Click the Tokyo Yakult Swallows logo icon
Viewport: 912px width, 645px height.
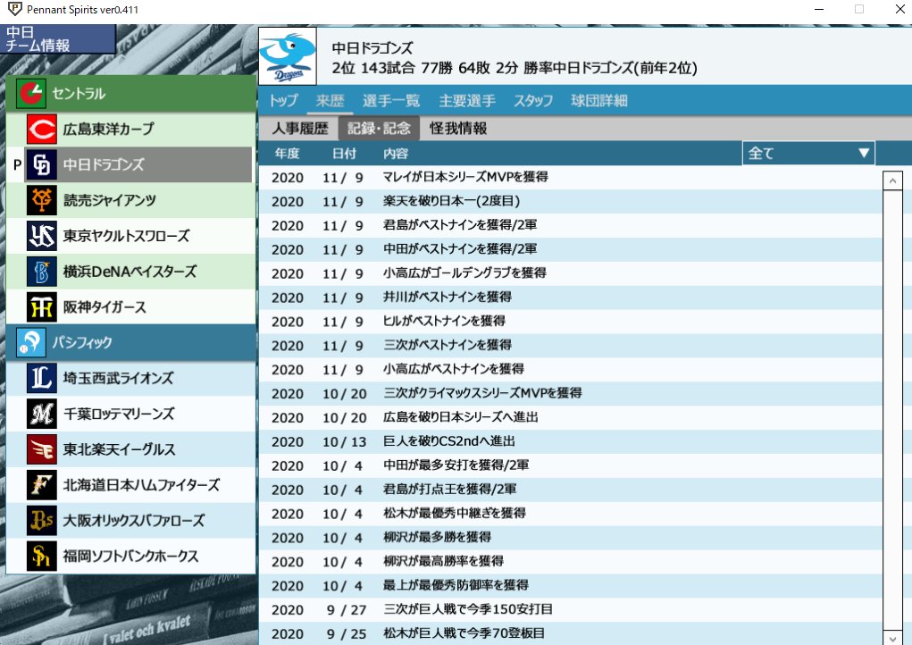pos(42,236)
